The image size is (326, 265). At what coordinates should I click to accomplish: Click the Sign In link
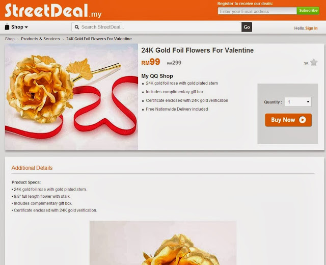click(x=311, y=29)
